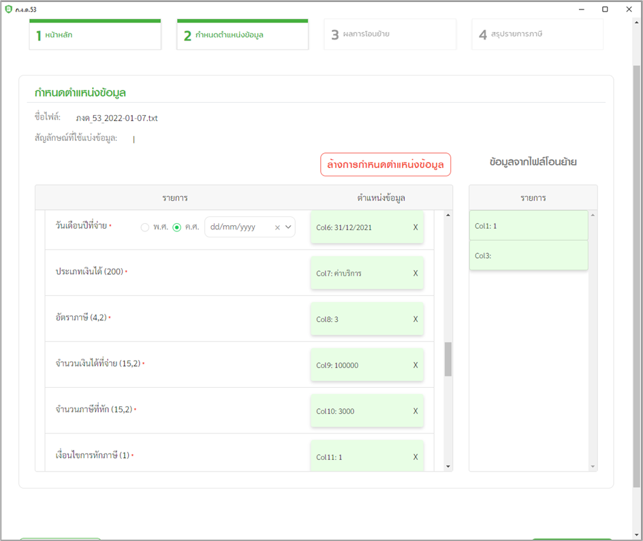Select the Col3: item in transfer list
The width and height of the screenshot is (643, 541).
[x=529, y=255]
